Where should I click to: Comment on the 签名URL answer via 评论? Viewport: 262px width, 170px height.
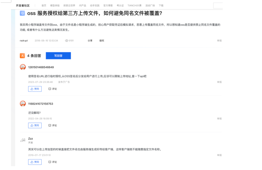pyautogui.click(x=53, y=89)
